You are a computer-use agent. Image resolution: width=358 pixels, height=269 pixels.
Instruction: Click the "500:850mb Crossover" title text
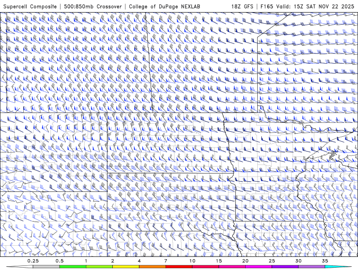click(93, 6)
